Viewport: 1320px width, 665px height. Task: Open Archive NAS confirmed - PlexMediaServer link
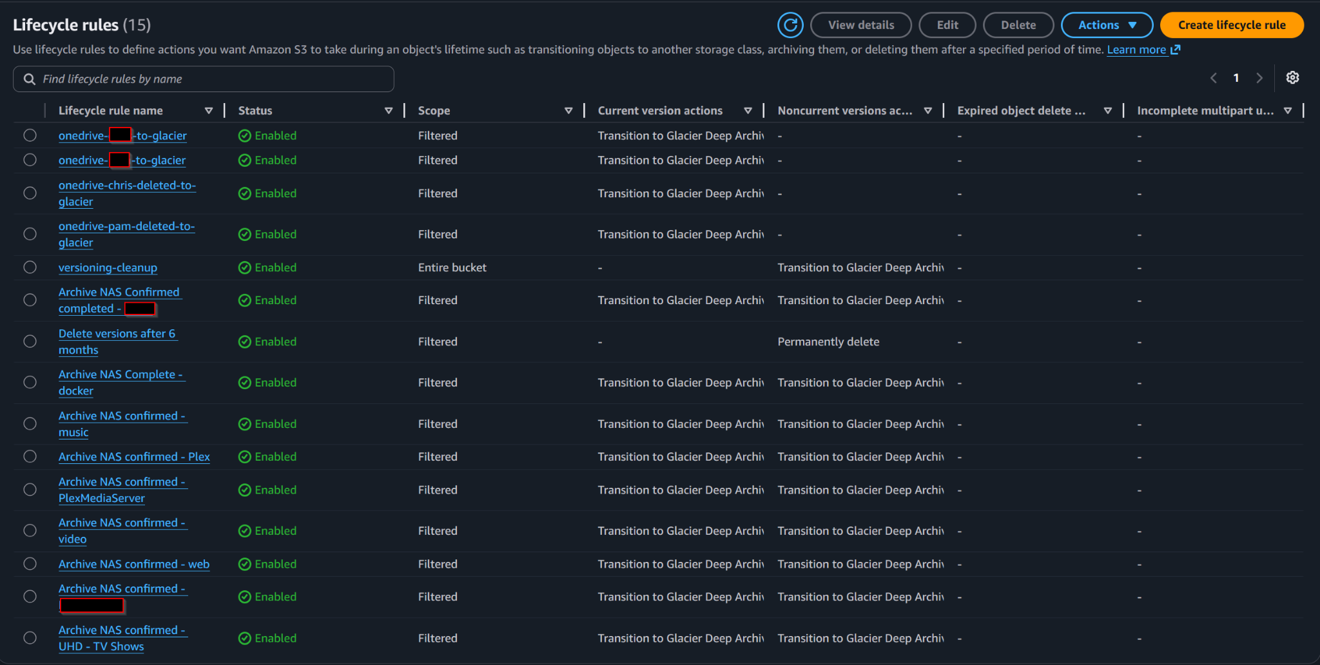pyautogui.click(x=122, y=490)
